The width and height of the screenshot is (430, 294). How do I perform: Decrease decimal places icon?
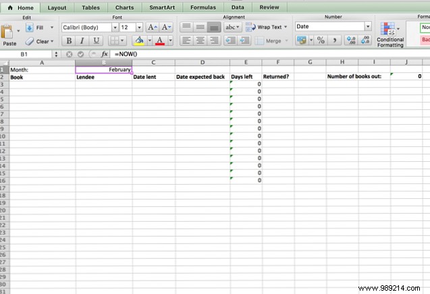coord(365,40)
